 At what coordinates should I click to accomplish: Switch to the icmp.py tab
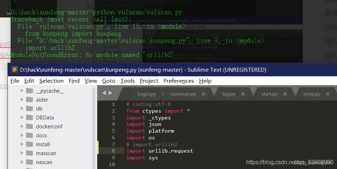pyautogui.click(x=312, y=94)
